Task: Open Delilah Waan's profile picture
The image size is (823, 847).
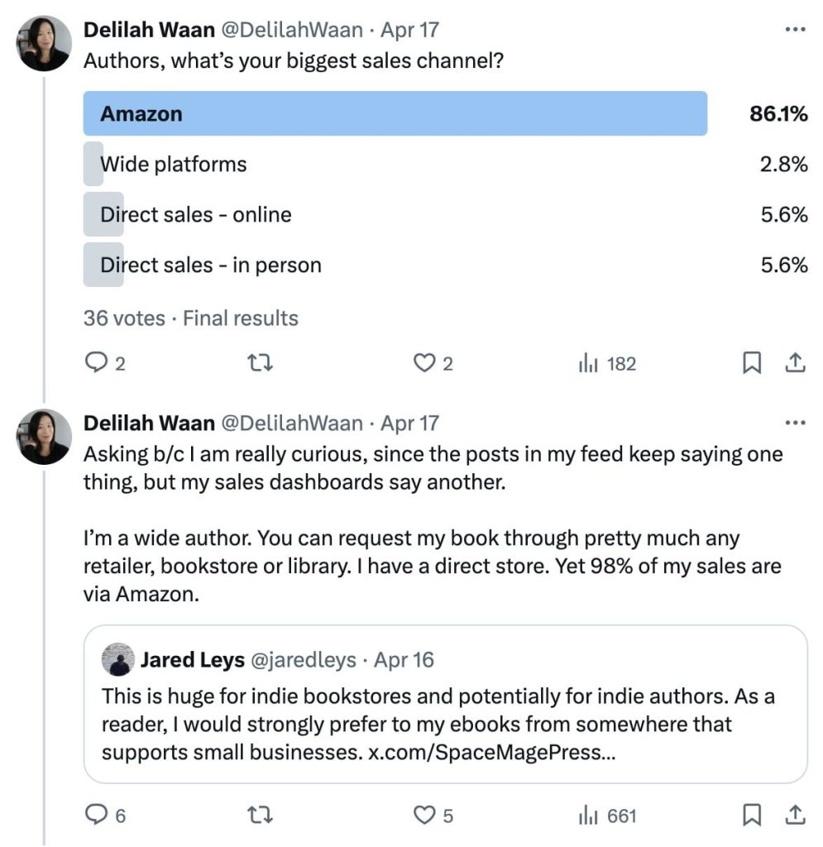Action: 43,41
